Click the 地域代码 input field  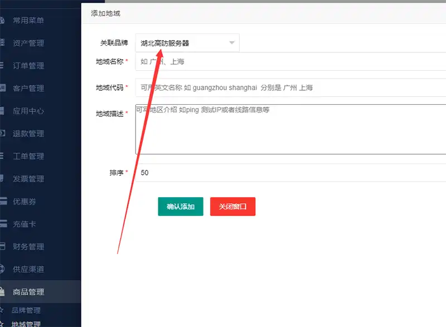(x=290, y=87)
